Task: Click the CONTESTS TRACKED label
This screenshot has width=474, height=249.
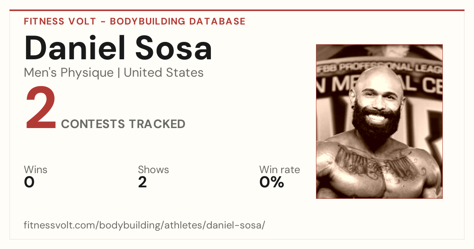Action: (123, 124)
